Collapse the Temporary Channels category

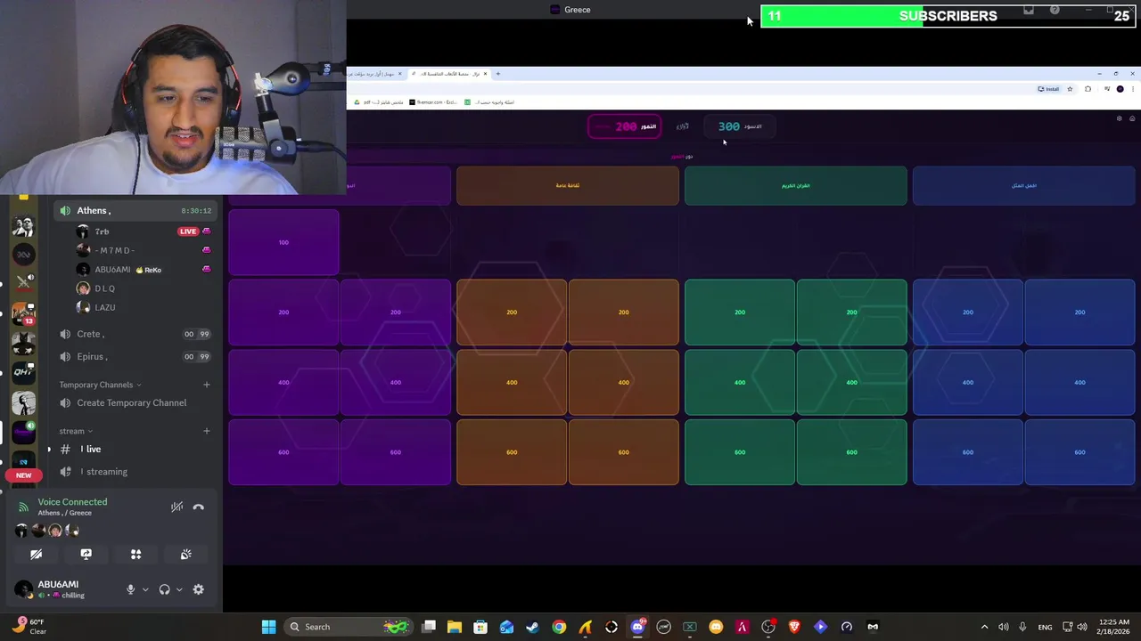coord(100,385)
